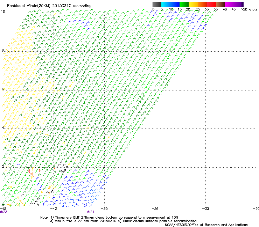Click the blue 10-15 knots legend swatch
This screenshot has height=227, width=259.
click(x=175, y=4)
